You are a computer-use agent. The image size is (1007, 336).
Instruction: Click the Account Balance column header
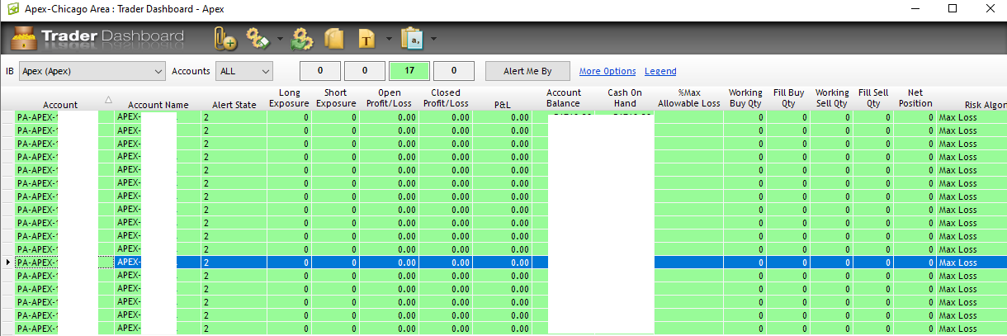pos(564,98)
